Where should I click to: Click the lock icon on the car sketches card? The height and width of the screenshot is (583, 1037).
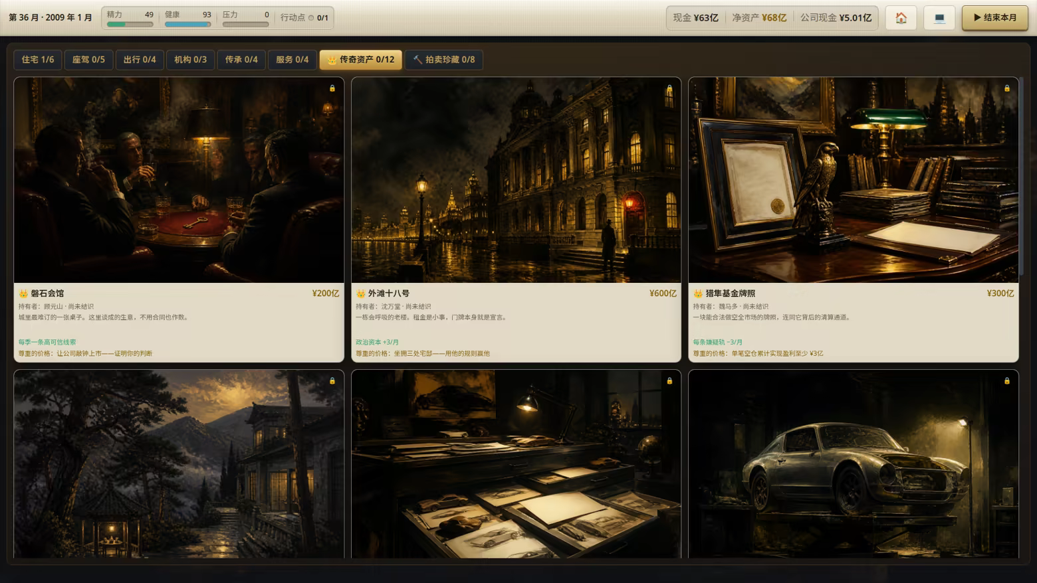pyautogui.click(x=669, y=381)
